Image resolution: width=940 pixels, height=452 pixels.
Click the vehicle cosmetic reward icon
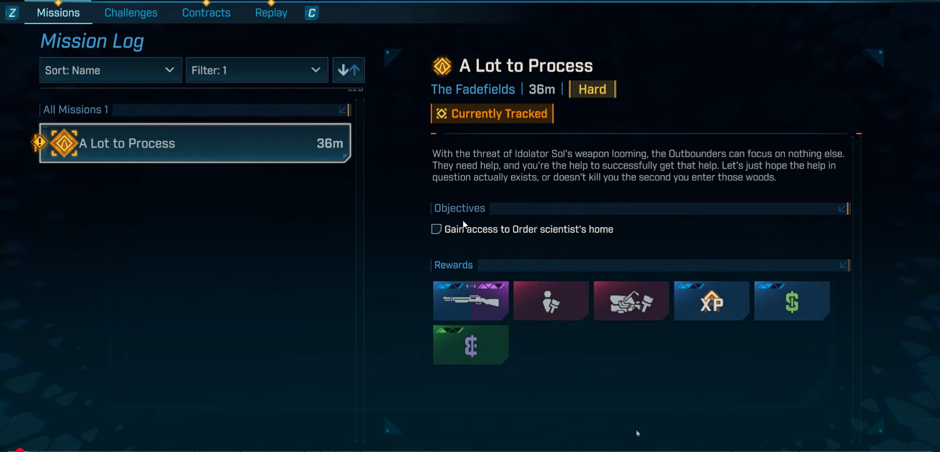(631, 300)
